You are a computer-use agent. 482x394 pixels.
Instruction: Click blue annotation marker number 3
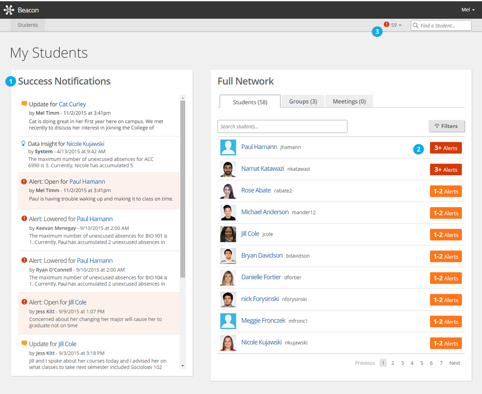[x=377, y=32]
